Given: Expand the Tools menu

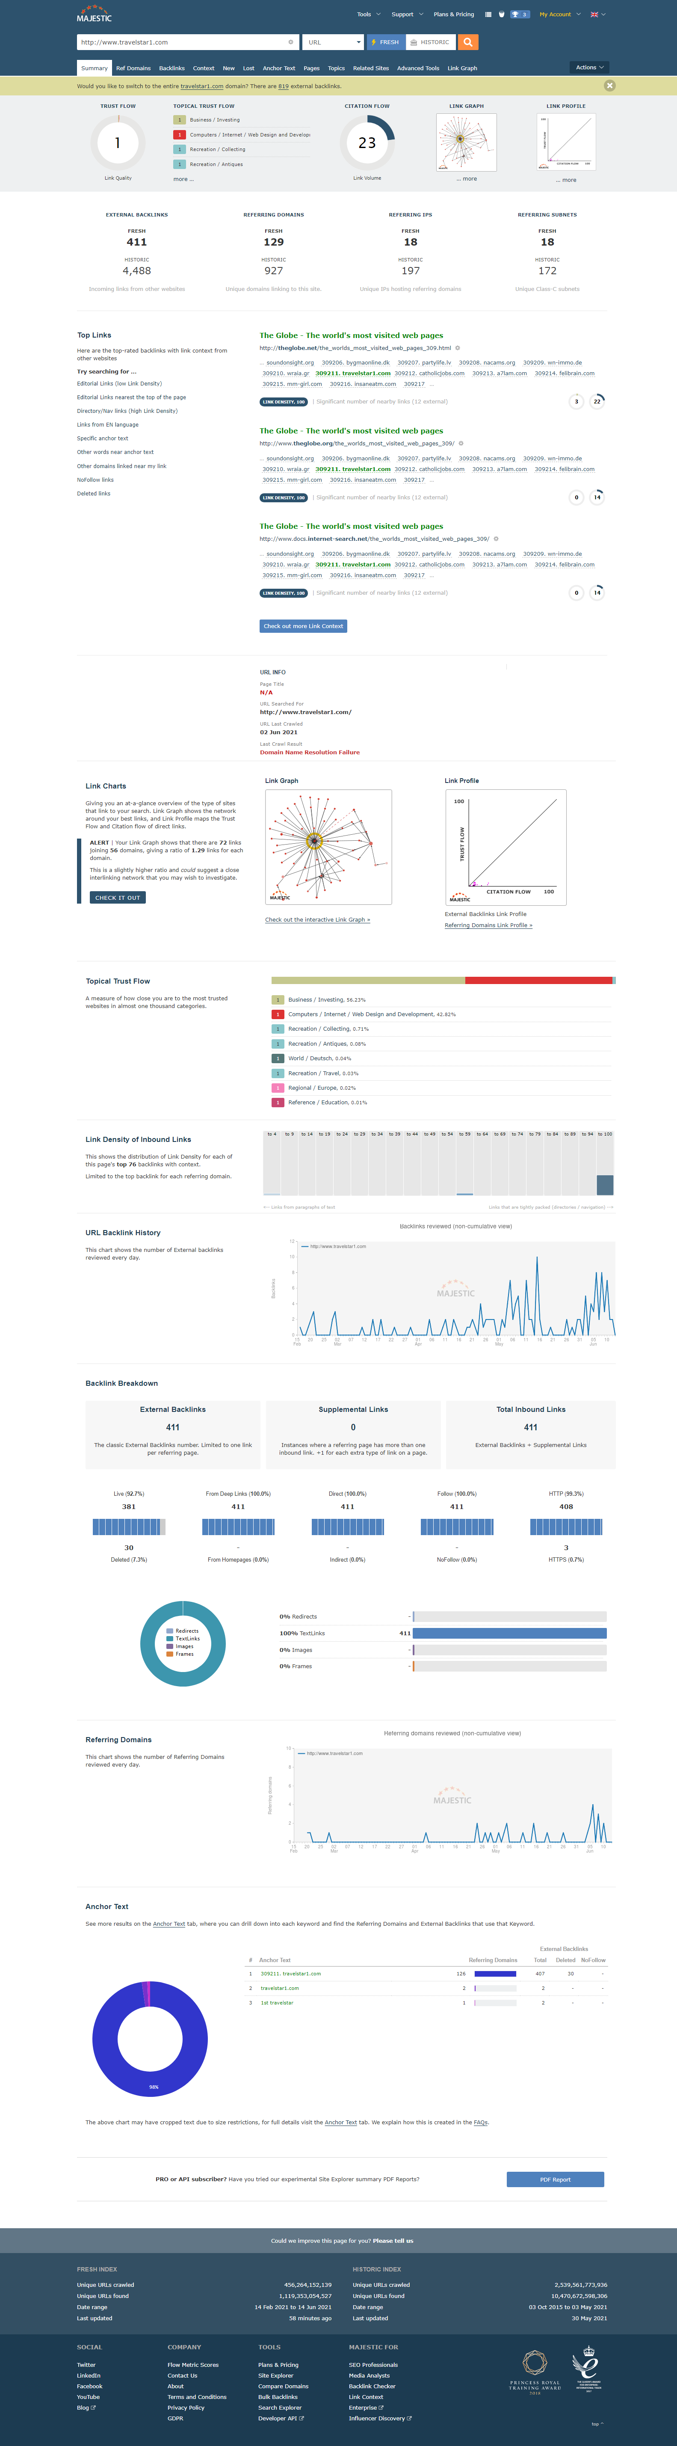Looking at the screenshot, I should (x=368, y=14).
